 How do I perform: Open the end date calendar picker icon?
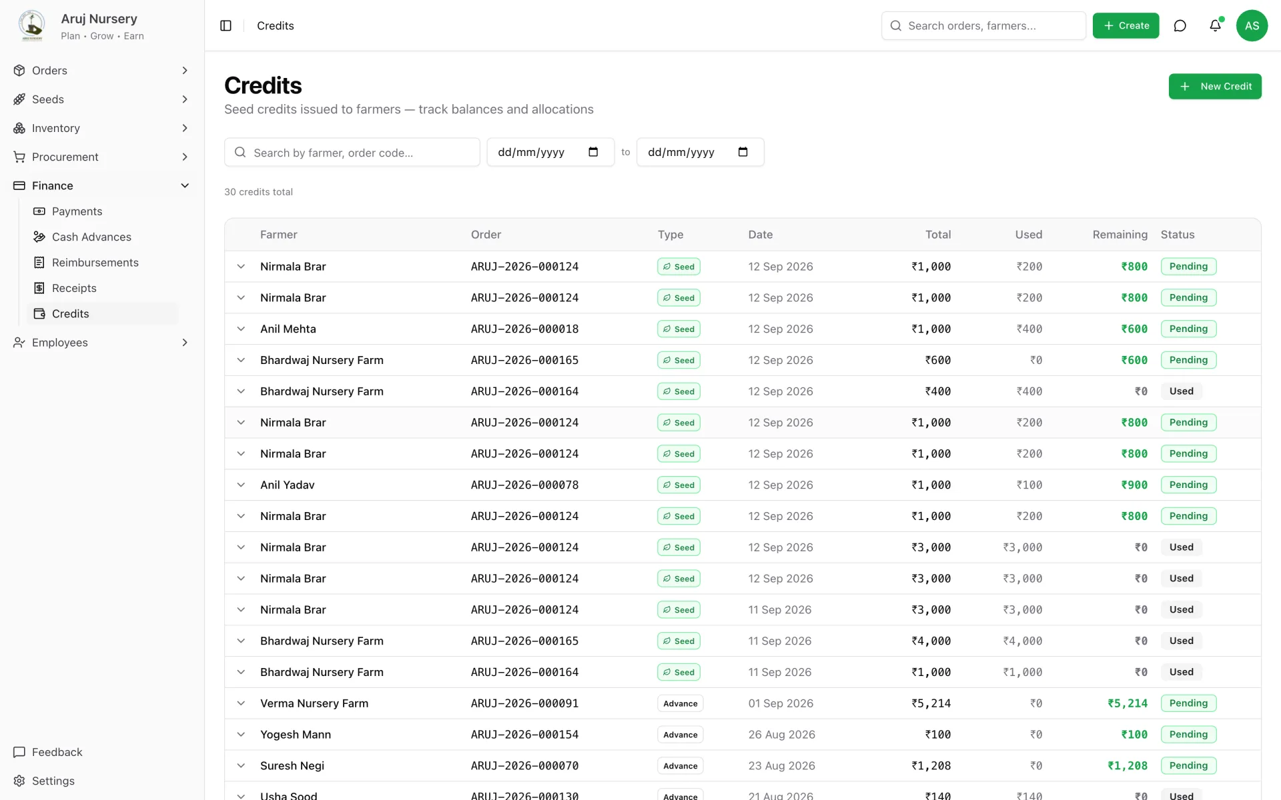tap(743, 152)
